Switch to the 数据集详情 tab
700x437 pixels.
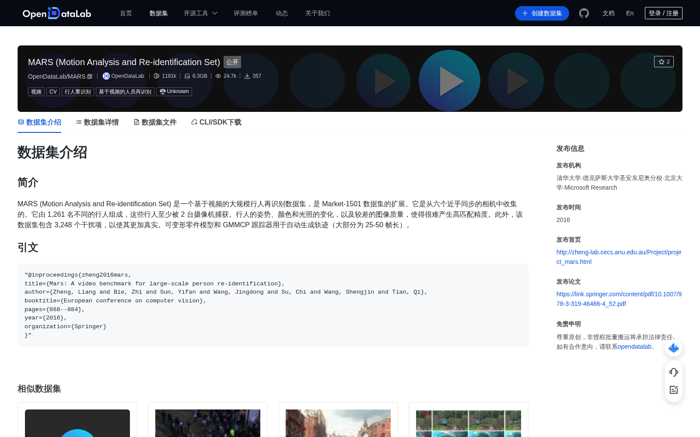coord(97,122)
